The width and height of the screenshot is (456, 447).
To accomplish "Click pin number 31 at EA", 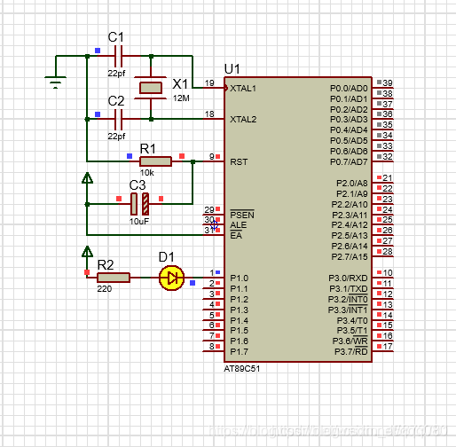I will (x=209, y=230).
